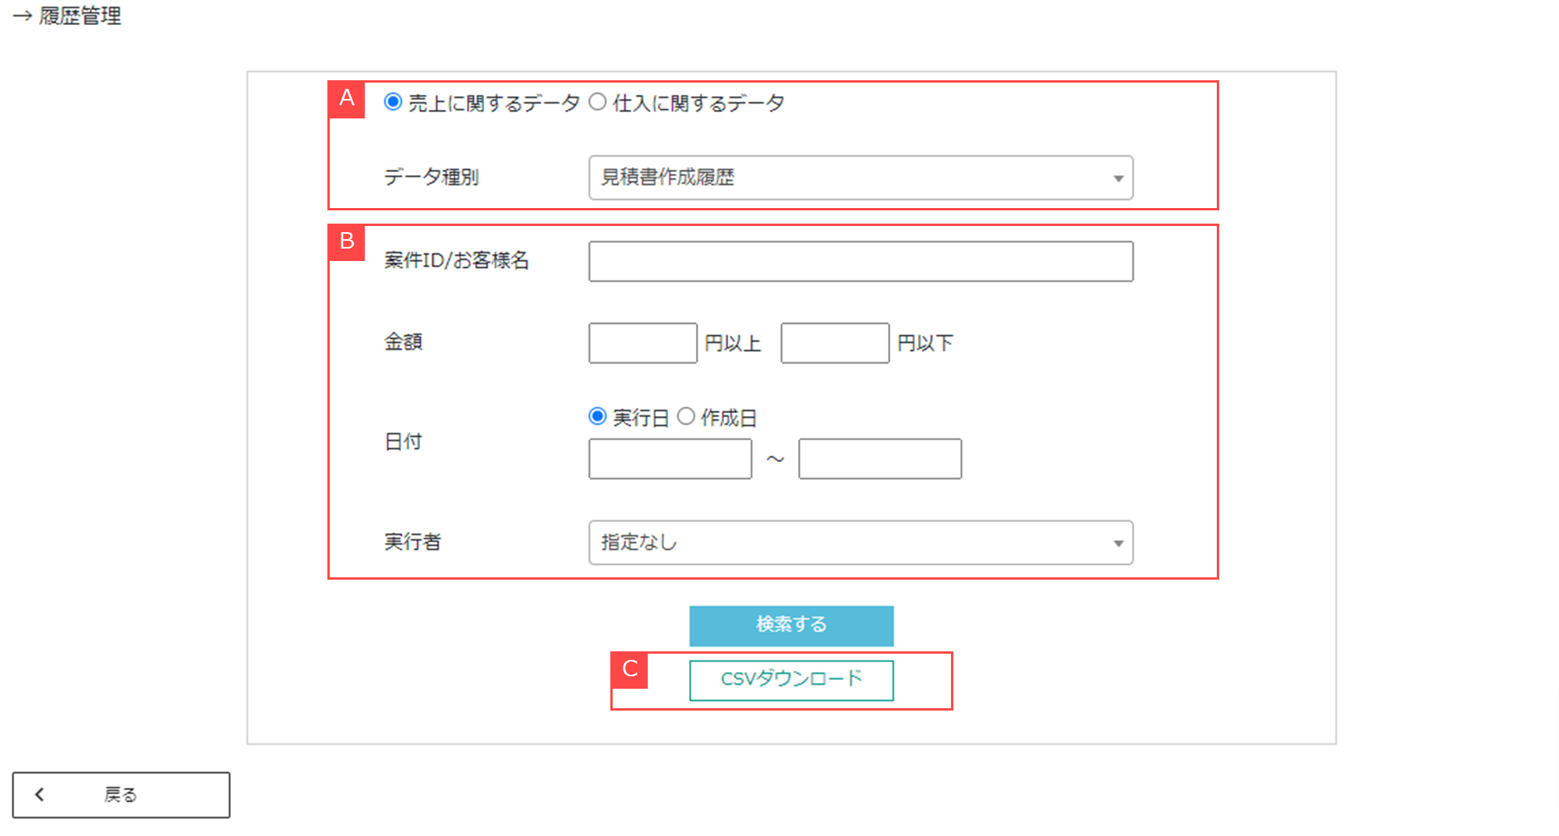The image size is (1559, 836).
Task: Click the 案件ID/お客様名 text field
Action: point(861,261)
